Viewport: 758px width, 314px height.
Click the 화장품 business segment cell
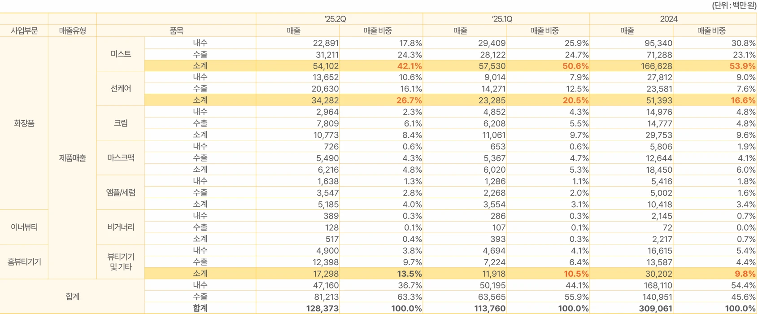24,123
